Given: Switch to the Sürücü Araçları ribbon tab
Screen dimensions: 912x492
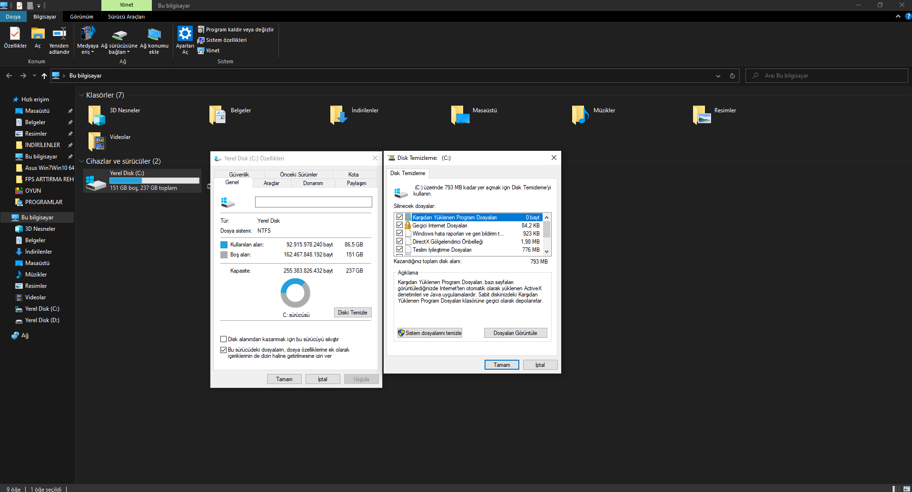Looking at the screenshot, I should coord(126,17).
